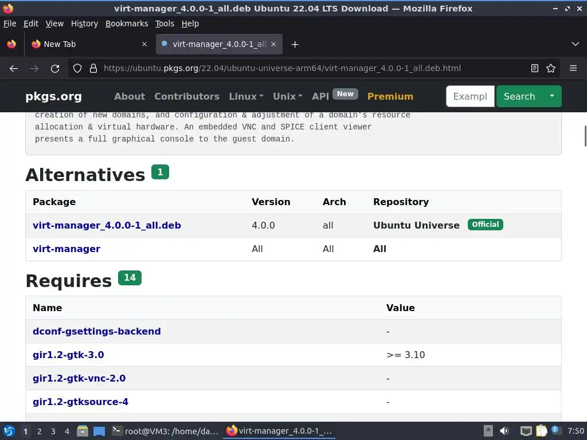
Task: Click the network tray icon
Action: (526, 431)
